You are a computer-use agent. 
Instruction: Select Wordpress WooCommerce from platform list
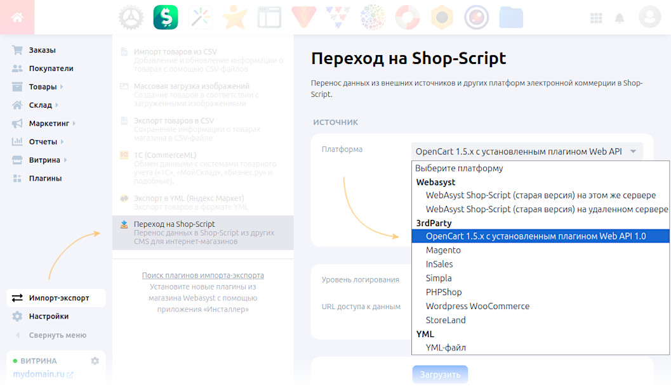pyautogui.click(x=477, y=306)
